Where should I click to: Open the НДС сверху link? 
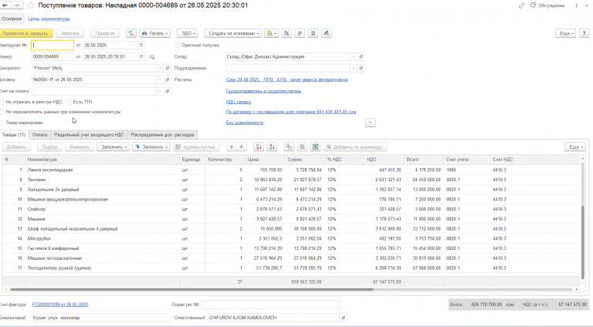click(239, 102)
